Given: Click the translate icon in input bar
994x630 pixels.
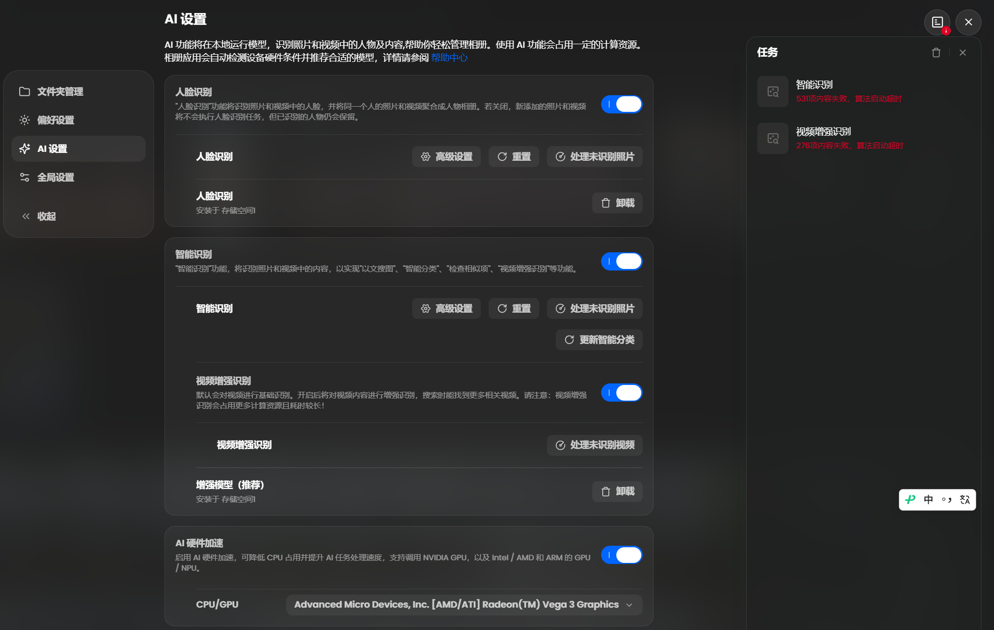Looking at the screenshot, I should click(965, 500).
